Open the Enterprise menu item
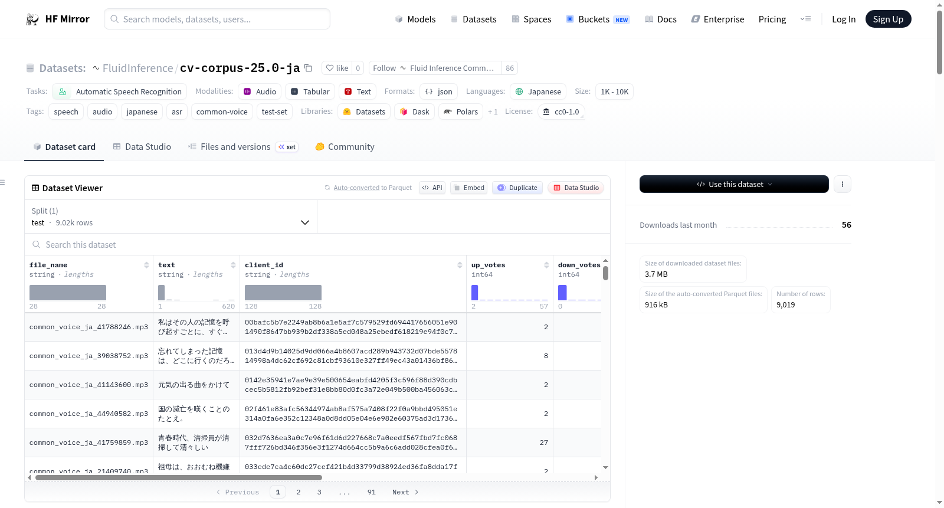 (x=717, y=19)
